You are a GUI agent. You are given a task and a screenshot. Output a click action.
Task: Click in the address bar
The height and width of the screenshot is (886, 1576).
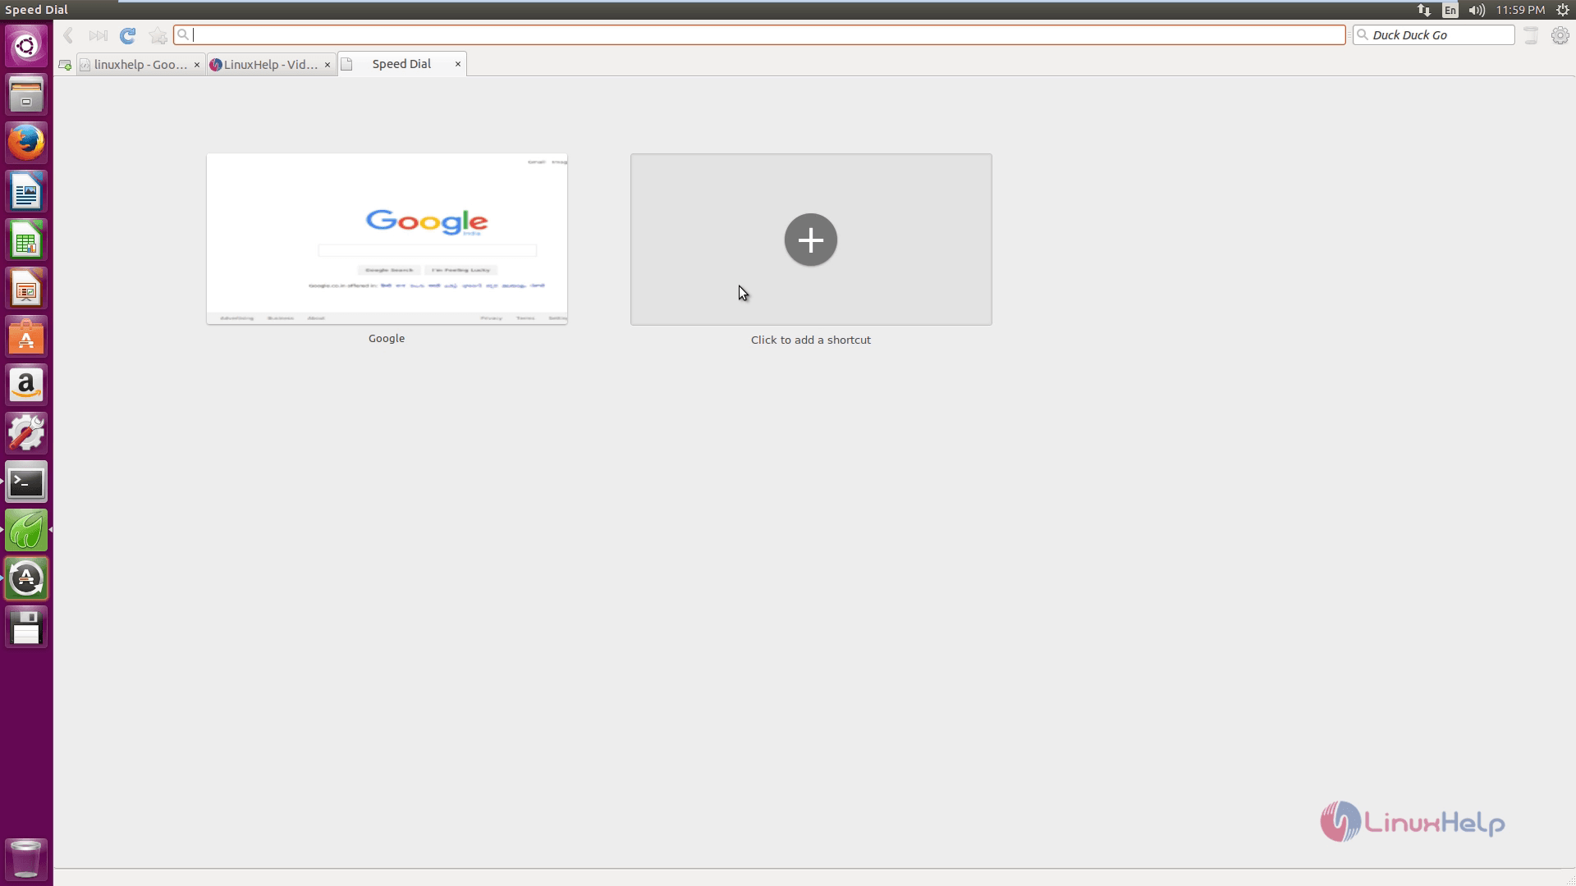point(759,34)
